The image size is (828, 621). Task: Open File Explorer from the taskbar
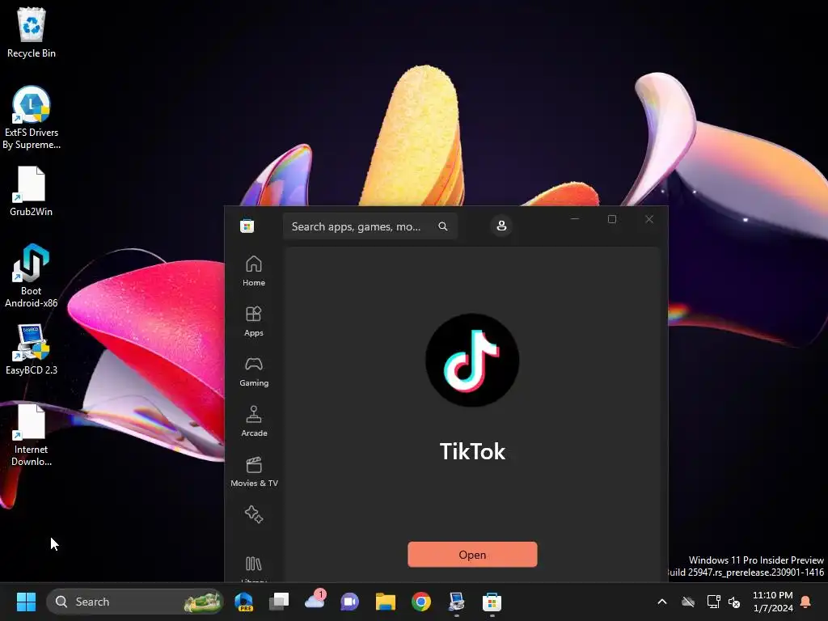386,602
